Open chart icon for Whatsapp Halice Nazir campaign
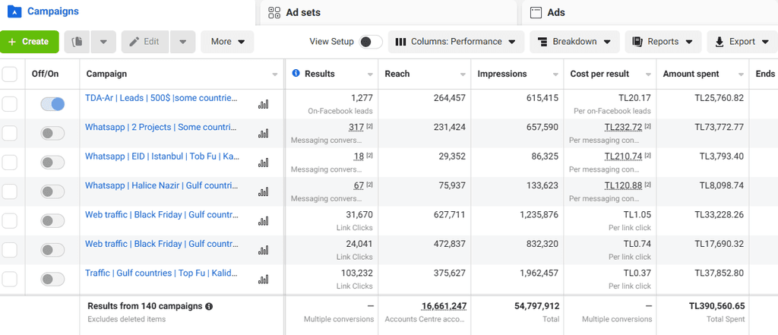 pos(263,191)
